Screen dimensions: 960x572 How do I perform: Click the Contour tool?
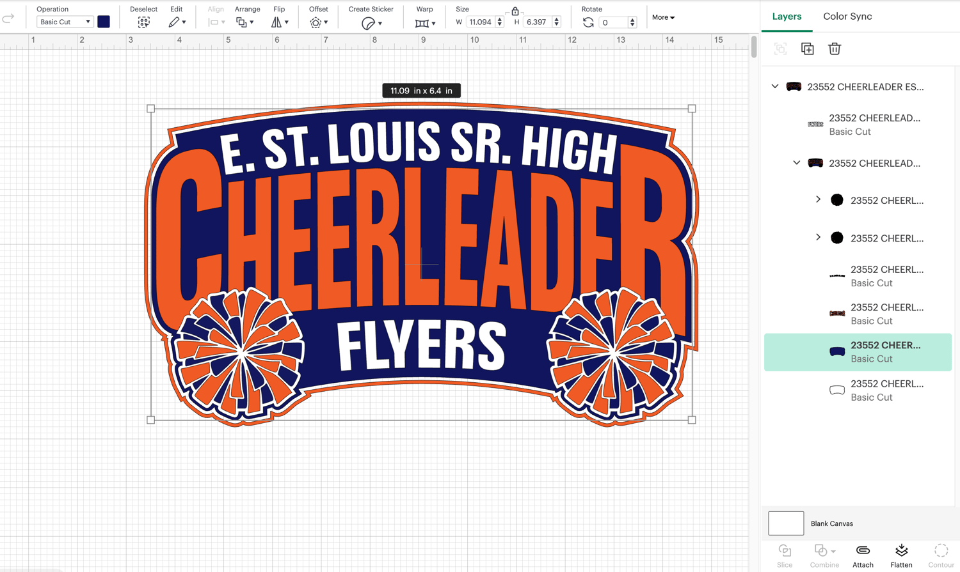pyautogui.click(x=941, y=555)
